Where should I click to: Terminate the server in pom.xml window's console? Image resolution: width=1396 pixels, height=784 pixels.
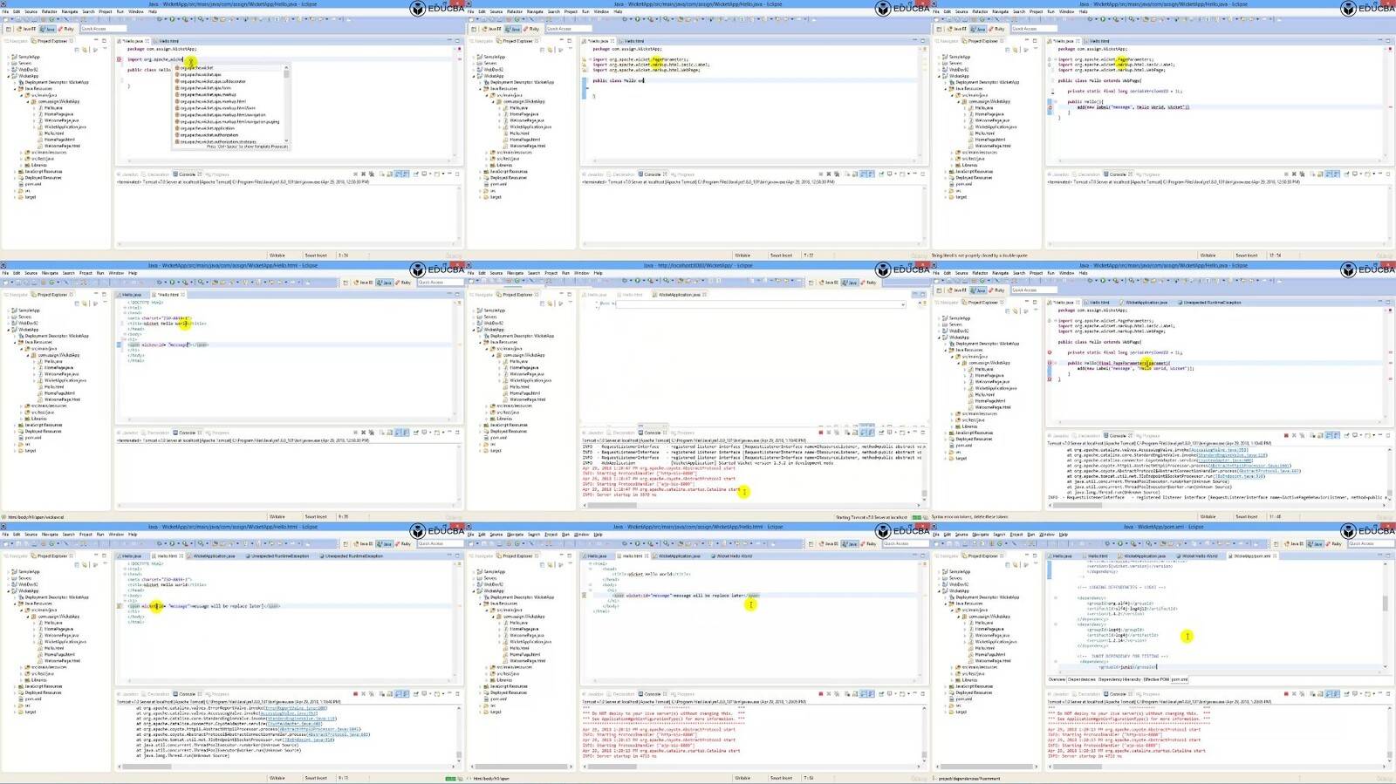pyautogui.click(x=1286, y=694)
